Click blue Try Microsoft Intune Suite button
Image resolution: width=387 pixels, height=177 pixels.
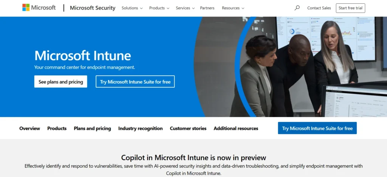click(x=317, y=128)
